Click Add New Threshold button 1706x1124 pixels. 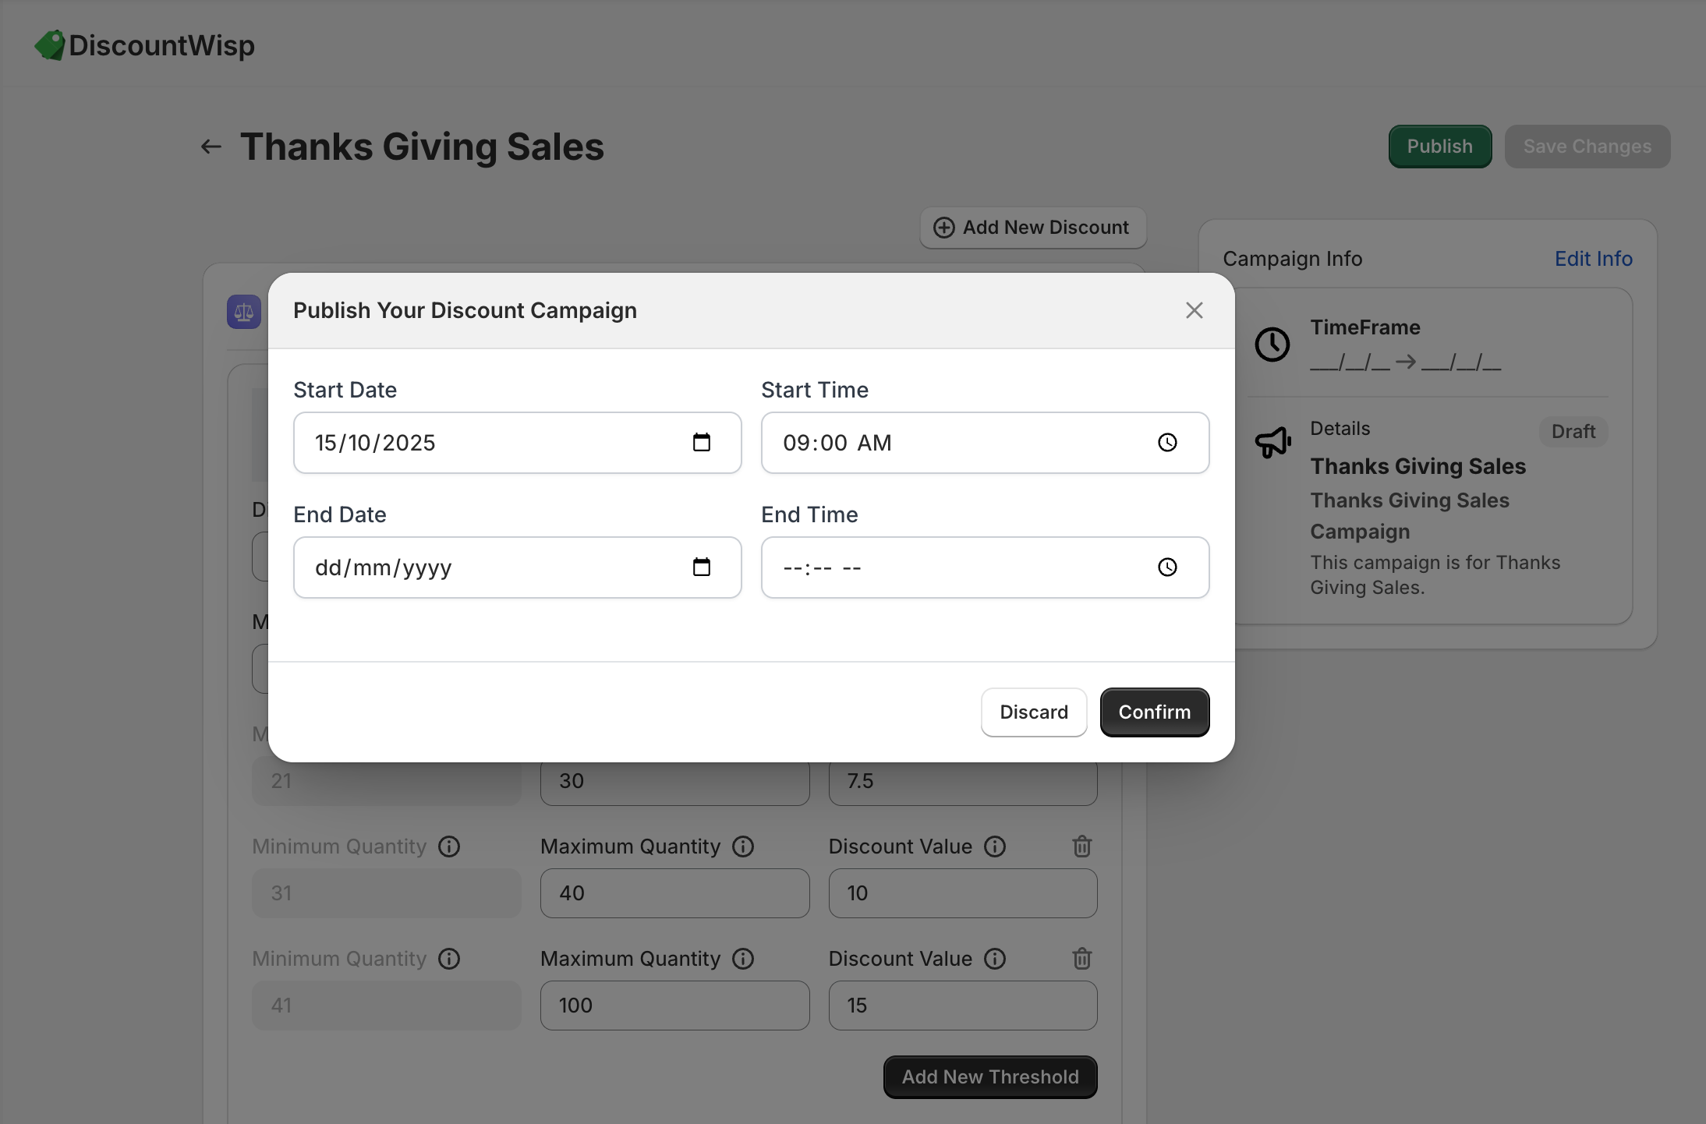click(989, 1077)
